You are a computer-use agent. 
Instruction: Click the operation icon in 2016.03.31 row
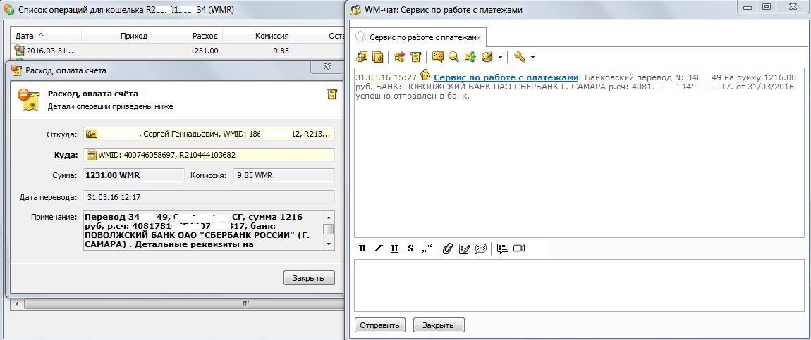tap(20, 51)
